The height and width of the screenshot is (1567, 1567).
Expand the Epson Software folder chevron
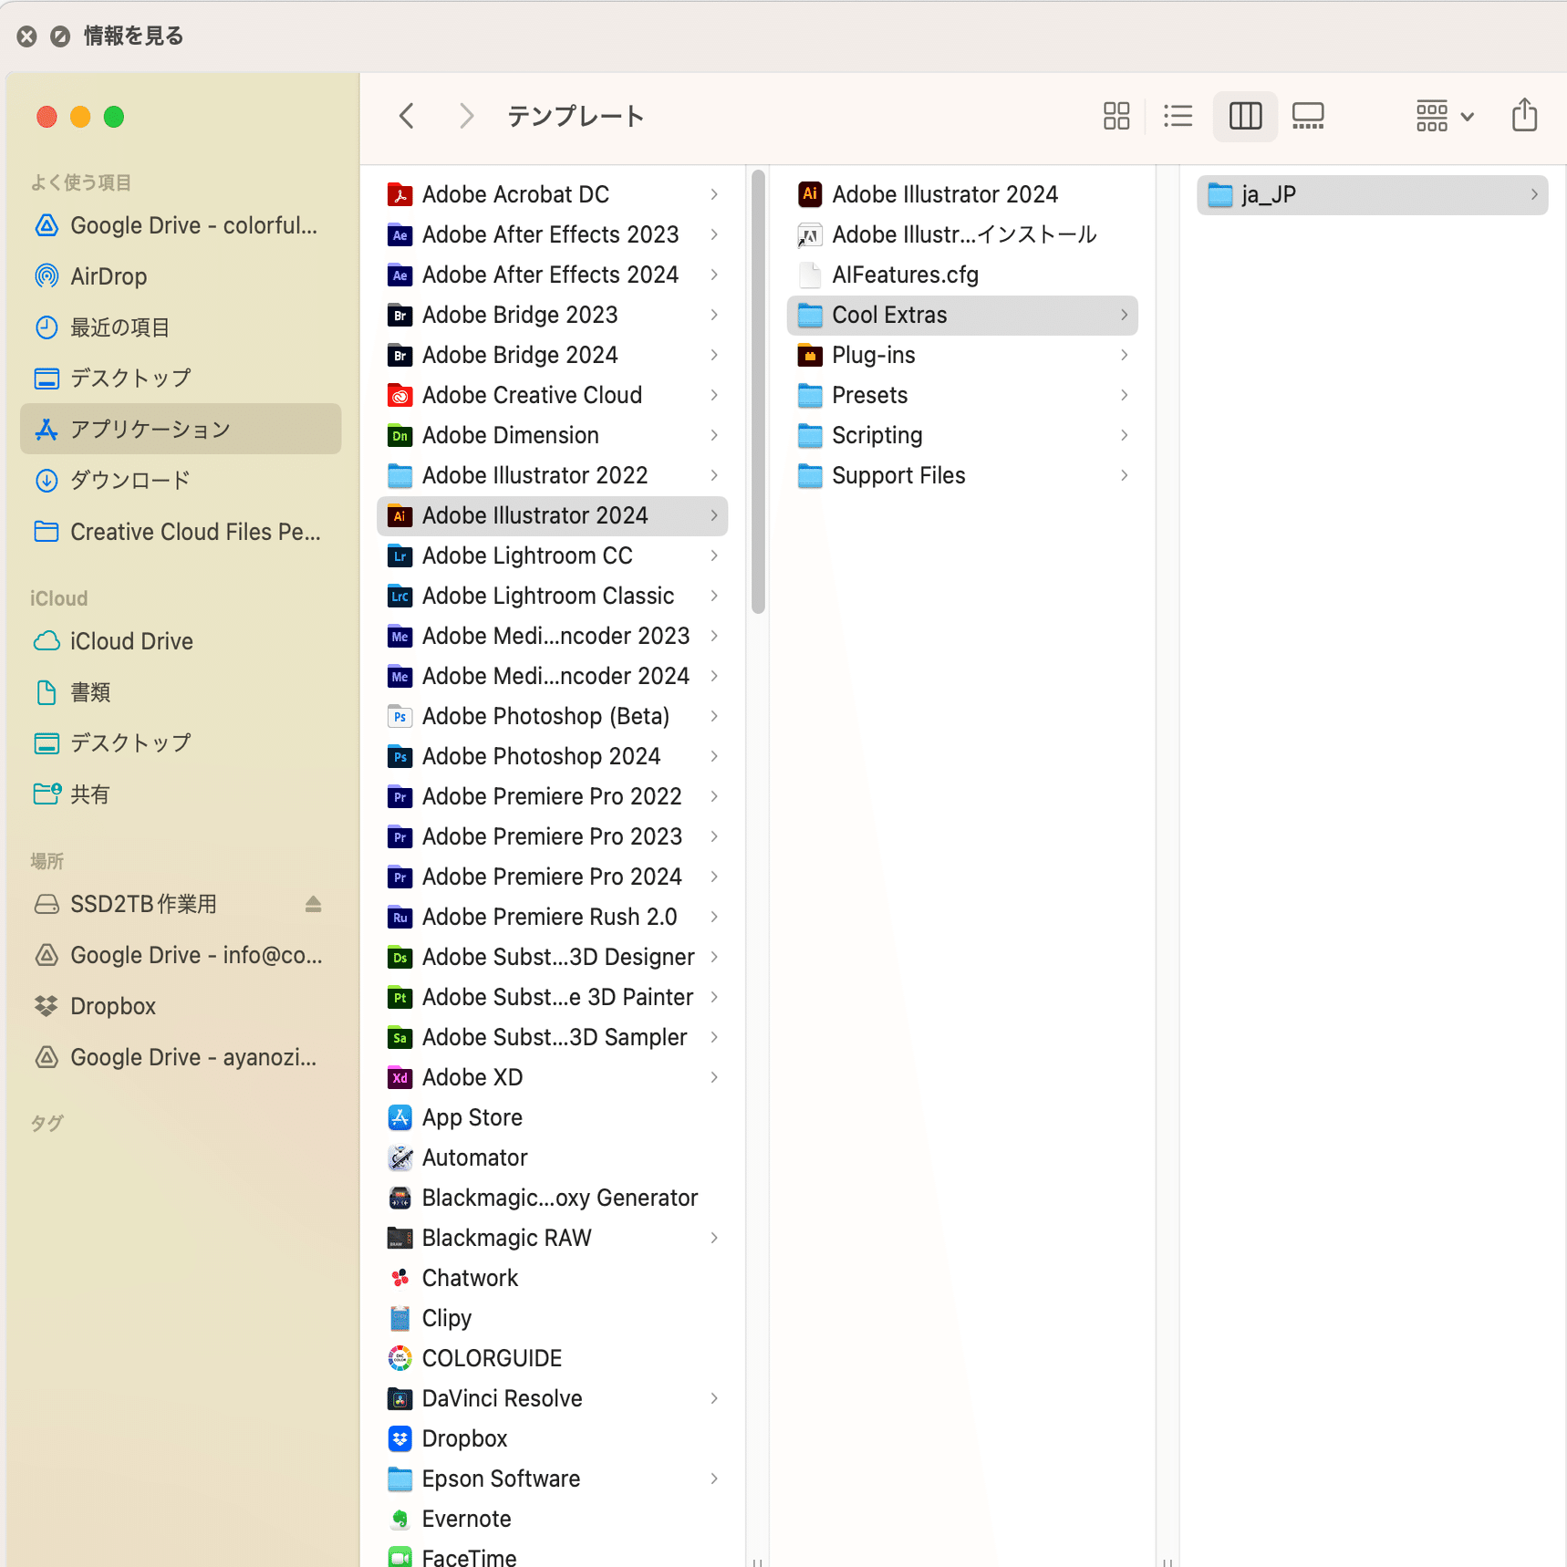(x=714, y=1479)
